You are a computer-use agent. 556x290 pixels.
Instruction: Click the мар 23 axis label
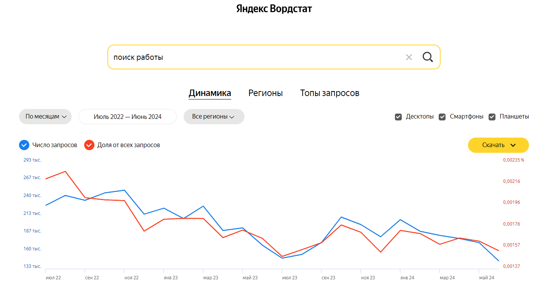pos(211,278)
